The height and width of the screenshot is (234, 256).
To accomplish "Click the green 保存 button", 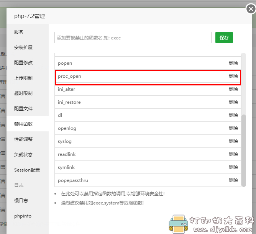I will (x=224, y=38).
